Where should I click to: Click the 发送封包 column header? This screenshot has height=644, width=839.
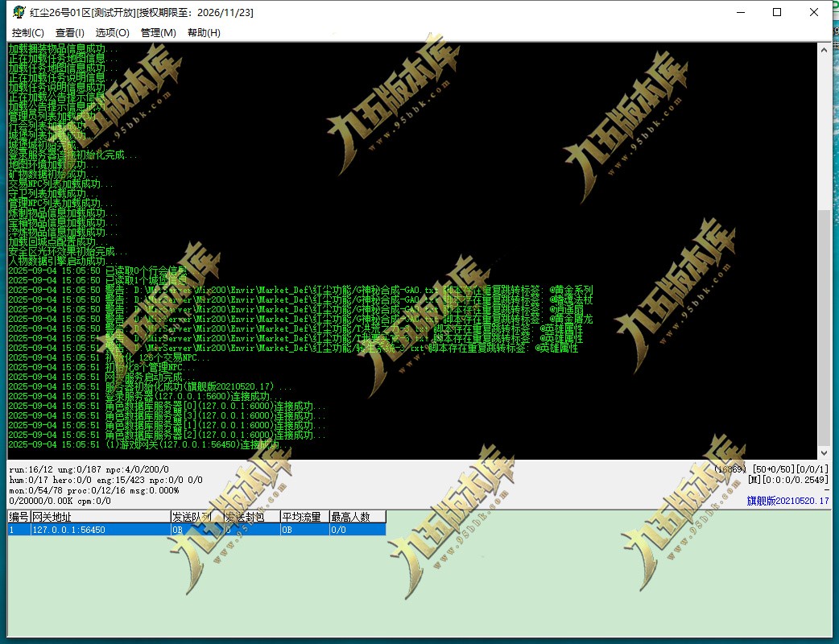pyautogui.click(x=252, y=517)
